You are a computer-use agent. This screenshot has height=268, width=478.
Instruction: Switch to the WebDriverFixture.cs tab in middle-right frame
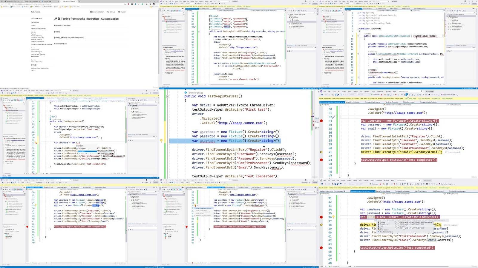391,102
